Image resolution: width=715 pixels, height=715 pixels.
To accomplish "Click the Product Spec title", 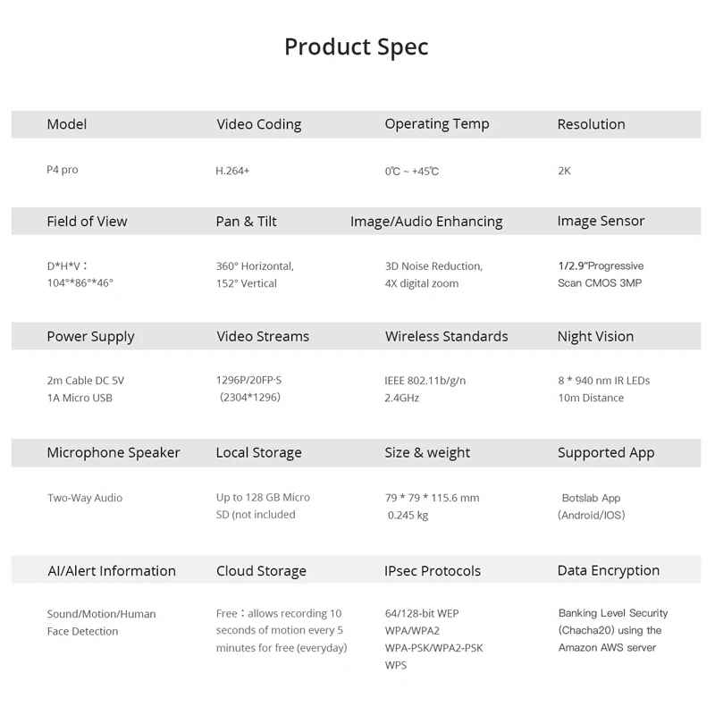I will [x=357, y=46].
